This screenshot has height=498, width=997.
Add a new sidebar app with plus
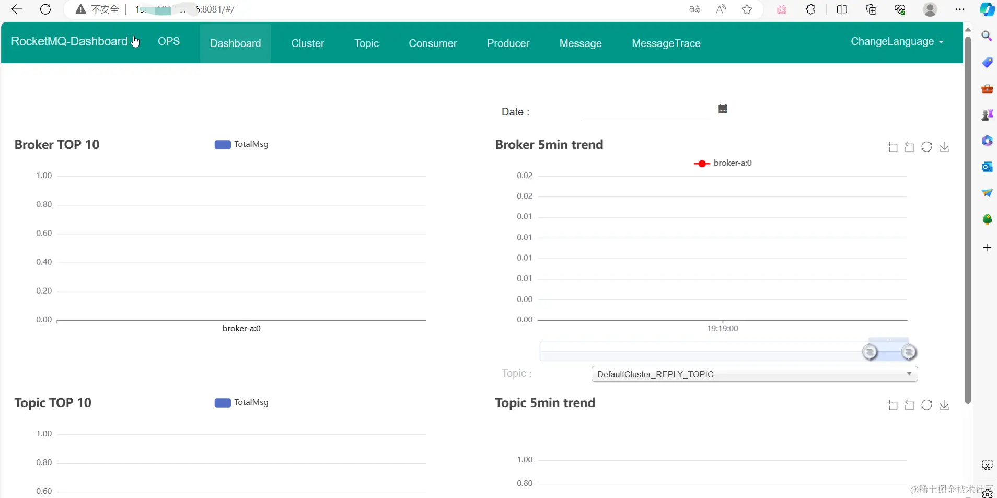click(x=987, y=248)
